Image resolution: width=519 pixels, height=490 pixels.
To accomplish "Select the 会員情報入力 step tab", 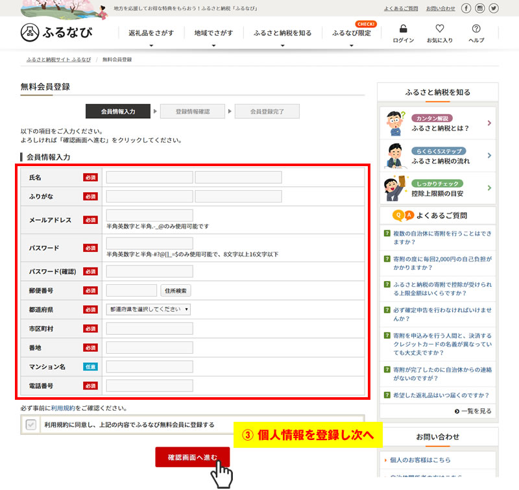I will [118, 112].
